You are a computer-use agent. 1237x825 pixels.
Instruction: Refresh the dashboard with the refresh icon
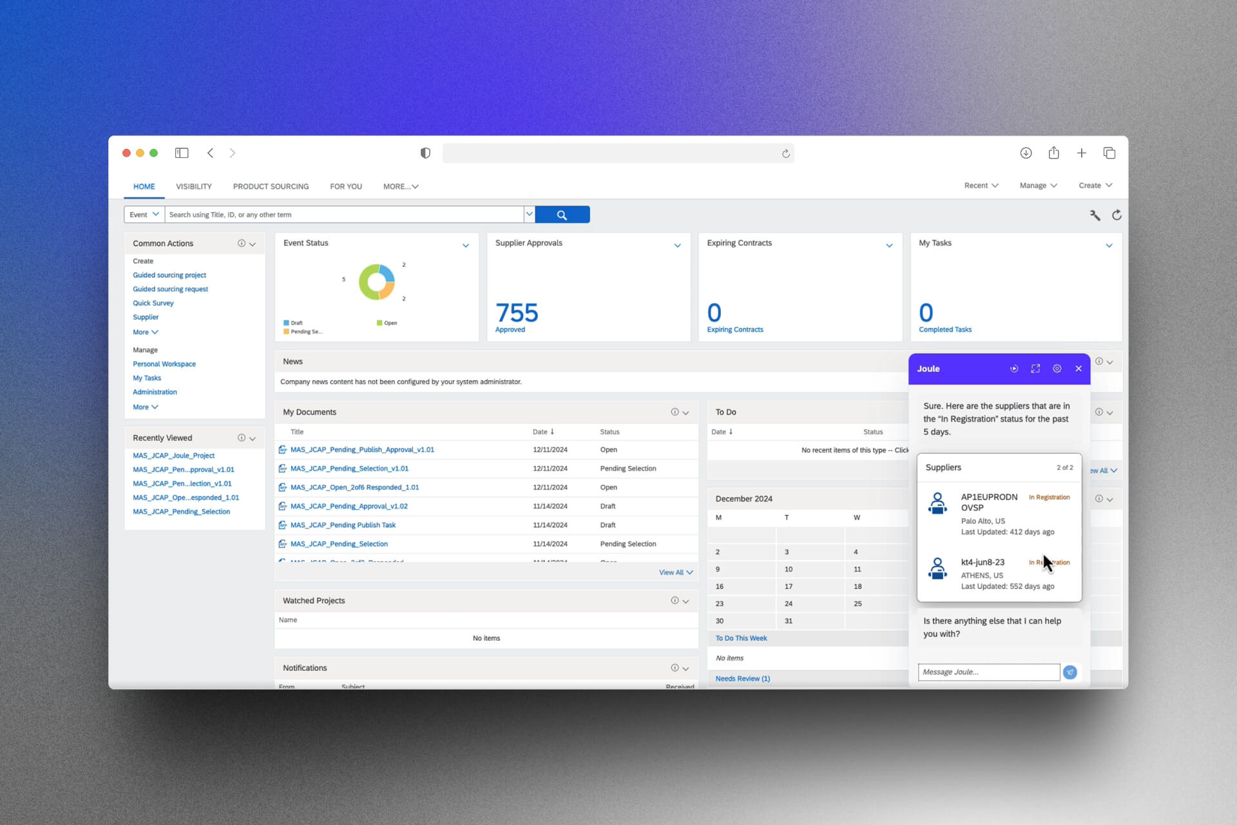click(1117, 215)
